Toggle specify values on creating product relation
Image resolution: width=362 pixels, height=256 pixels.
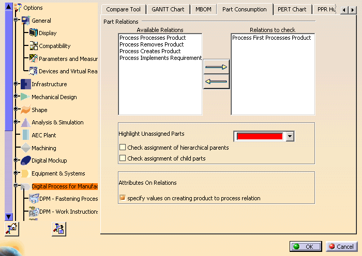(123, 198)
